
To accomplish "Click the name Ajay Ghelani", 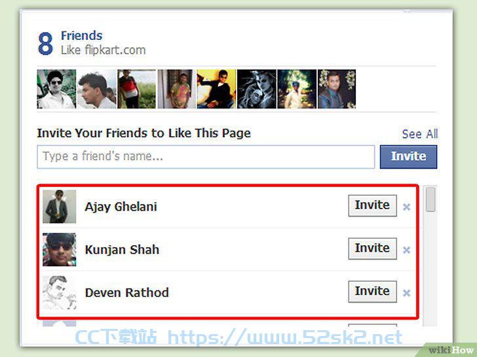I will click(121, 207).
